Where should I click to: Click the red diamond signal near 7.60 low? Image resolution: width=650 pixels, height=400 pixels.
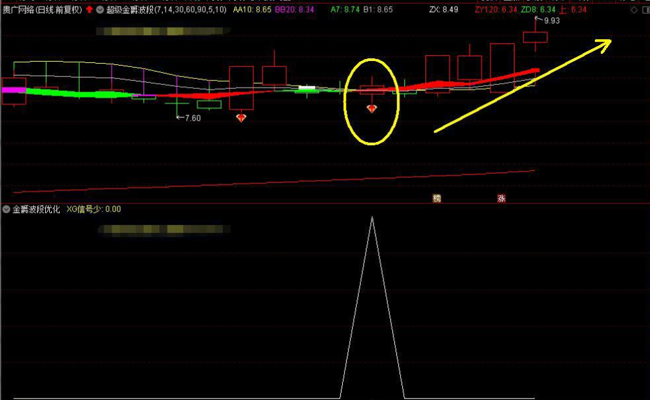click(x=241, y=117)
